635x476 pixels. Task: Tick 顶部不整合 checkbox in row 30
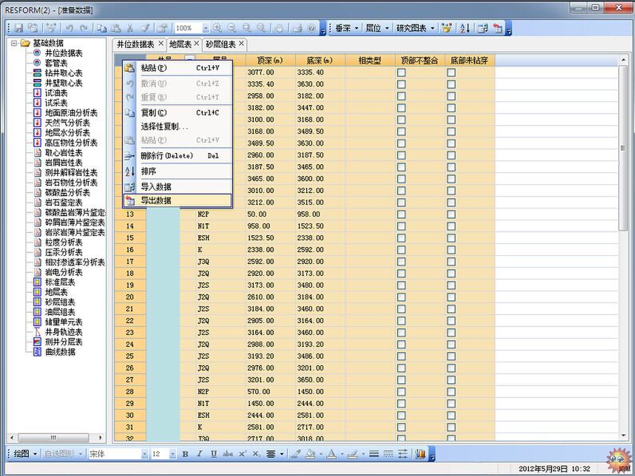click(x=401, y=415)
